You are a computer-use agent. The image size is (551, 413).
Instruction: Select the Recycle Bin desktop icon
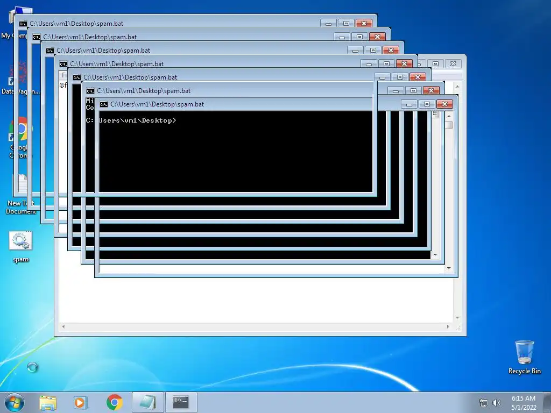pos(524,357)
